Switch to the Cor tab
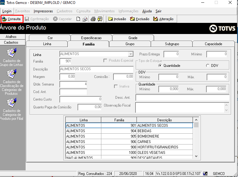 (x=50, y=38)
